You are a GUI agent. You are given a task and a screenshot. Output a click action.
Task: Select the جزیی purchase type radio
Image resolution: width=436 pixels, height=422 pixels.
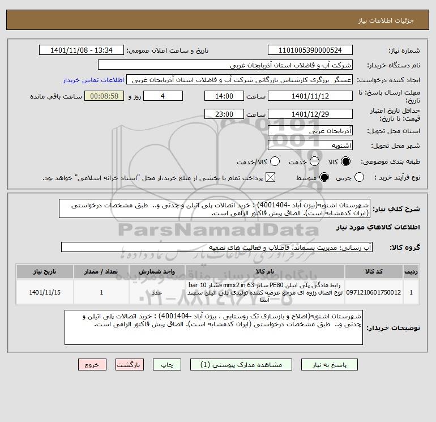click(x=359, y=177)
